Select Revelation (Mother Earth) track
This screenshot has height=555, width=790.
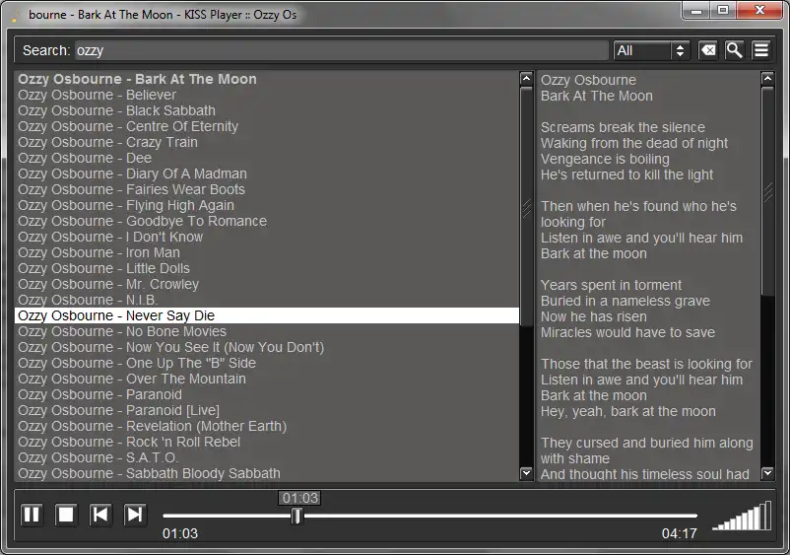(267, 426)
